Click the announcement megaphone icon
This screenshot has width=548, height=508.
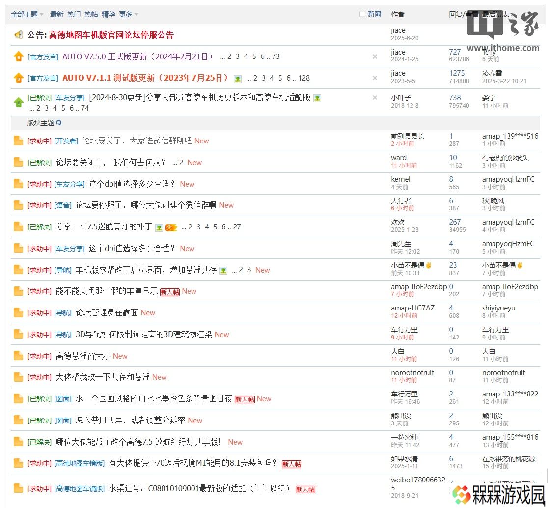(19, 35)
